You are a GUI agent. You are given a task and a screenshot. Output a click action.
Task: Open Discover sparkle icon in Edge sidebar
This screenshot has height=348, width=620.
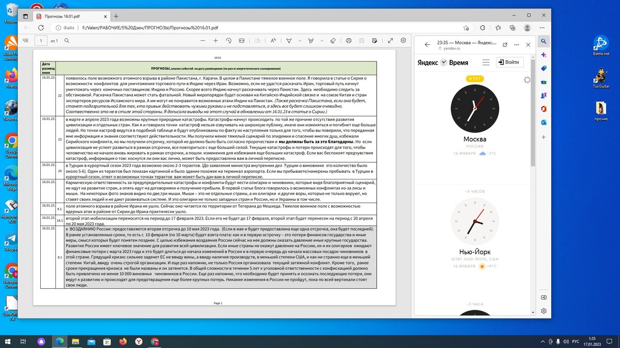pos(544,55)
